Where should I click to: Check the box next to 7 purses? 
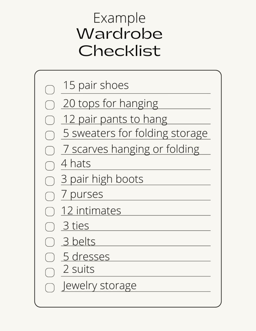click(x=50, y=196)
